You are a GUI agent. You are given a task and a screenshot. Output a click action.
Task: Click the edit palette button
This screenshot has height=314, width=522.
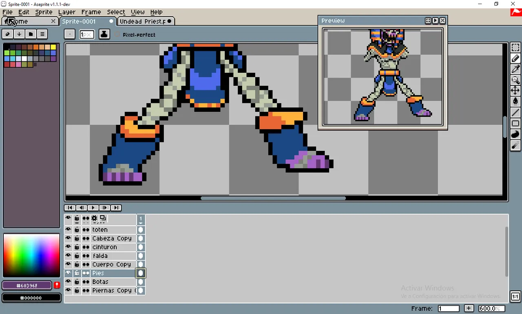(8, 34)
